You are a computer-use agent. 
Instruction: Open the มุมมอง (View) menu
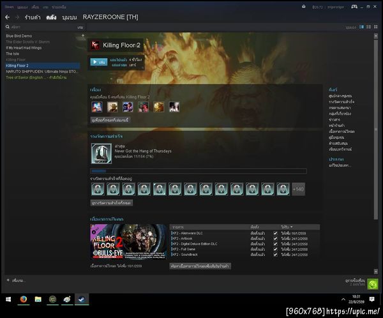tap(22, 7)
